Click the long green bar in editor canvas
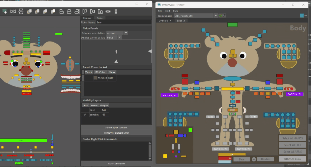This screenshot has width=311, height=167. pyautogui.click(x=23, y=141)
